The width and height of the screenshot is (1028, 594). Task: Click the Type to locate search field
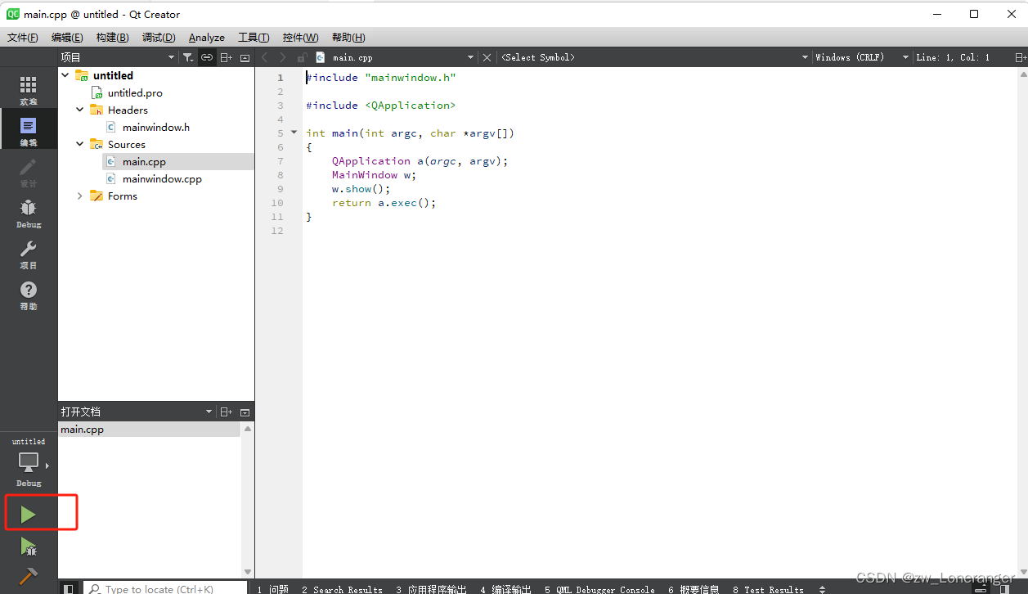pyautogui.click(x=165, y=589)
